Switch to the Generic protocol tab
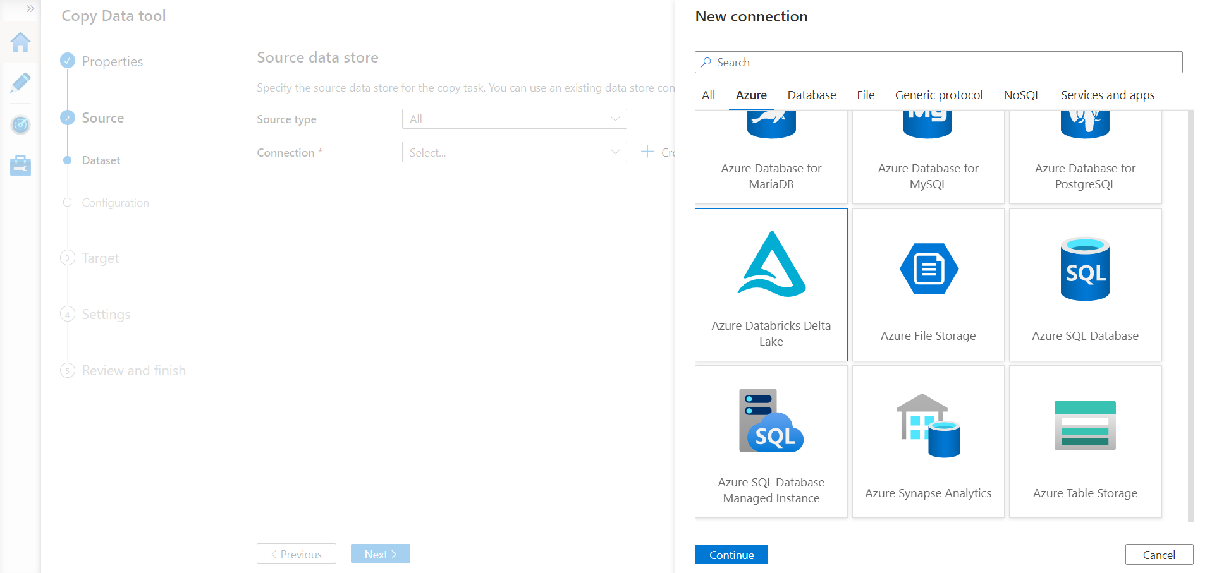Viewport: 1212px width, 573px height. (x=939, y=95)
